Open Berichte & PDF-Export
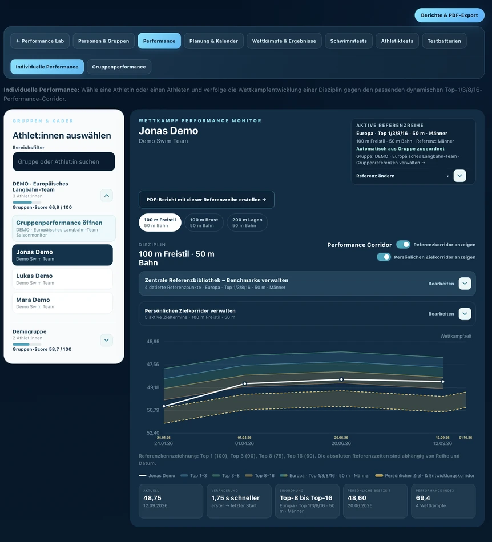Screen dimensions: 492x542 coord(449,15)
